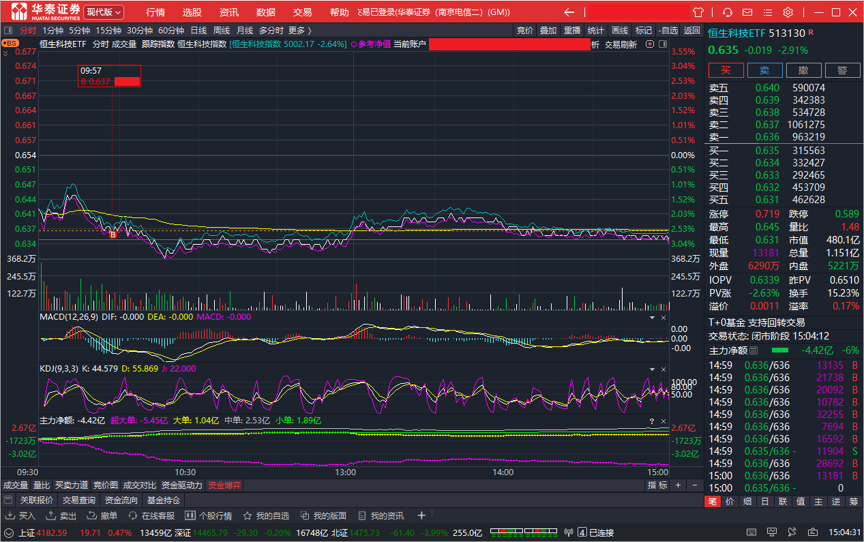This screenshot has width=864, height=542.
Task: Open the 现代版 version dropdown
Action: (104, 12)
